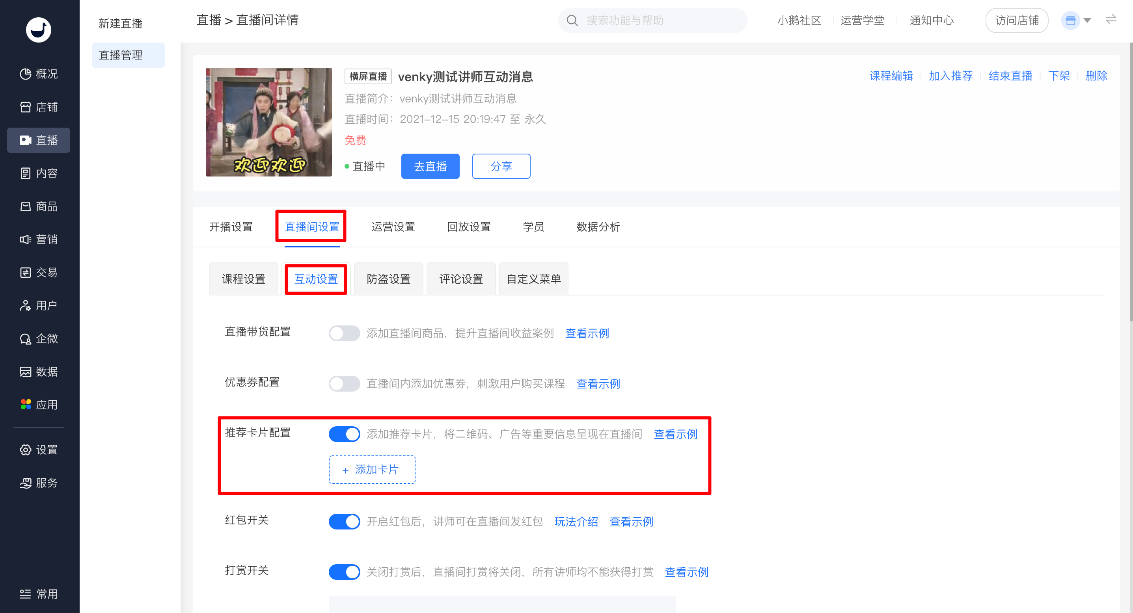Open 自定义菜单 sub-tab

533,279
